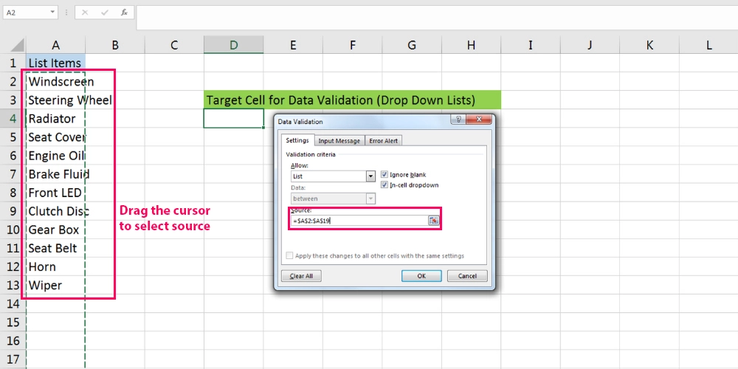738x369 pixels.
Task: Click the range selector icon in Source field
Action: [433, 220]
